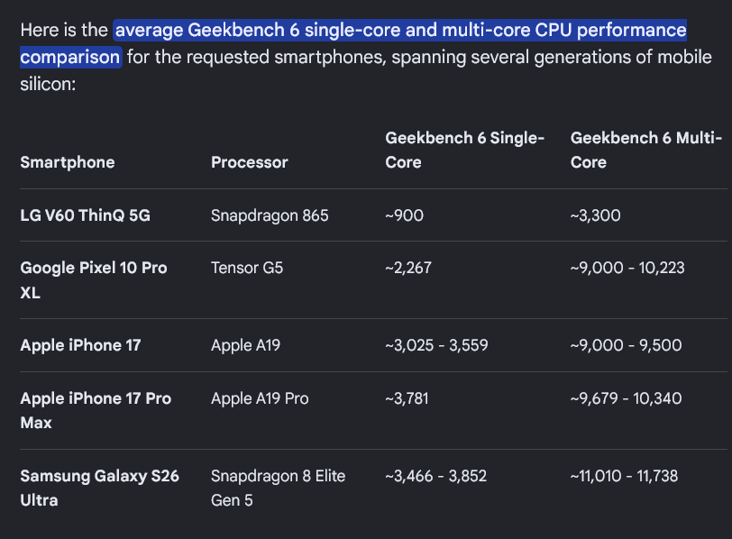Click the ~11,010 - 11,738 multi-core score

point(624,476)
